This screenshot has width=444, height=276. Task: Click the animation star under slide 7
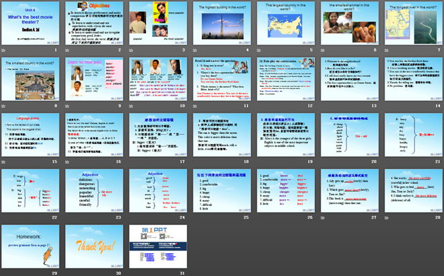387,50
